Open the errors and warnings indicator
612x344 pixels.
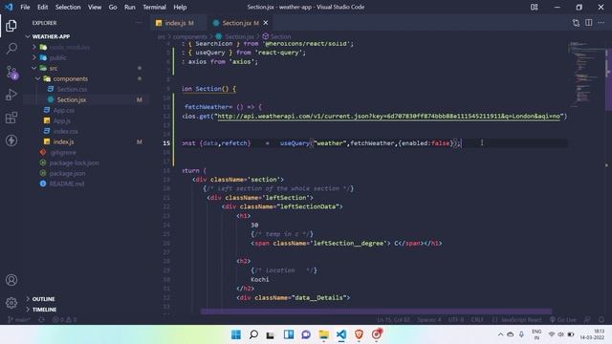pyautogui.click(x=64, y=319)
